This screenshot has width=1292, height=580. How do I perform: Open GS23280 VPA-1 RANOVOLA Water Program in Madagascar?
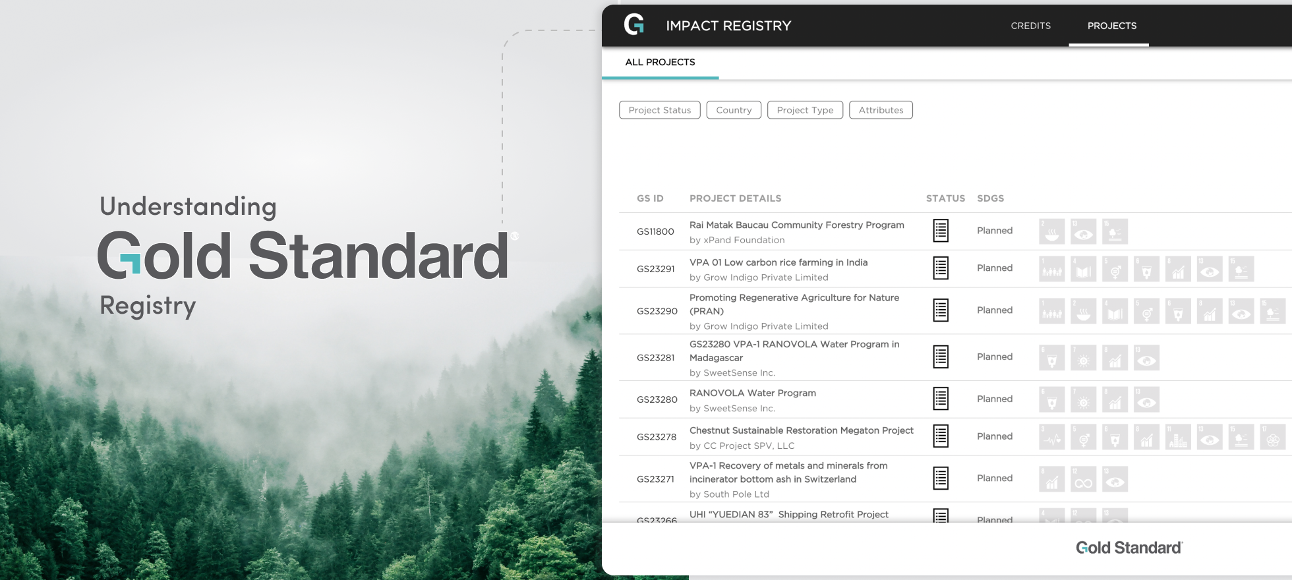[x=794, y=351]
